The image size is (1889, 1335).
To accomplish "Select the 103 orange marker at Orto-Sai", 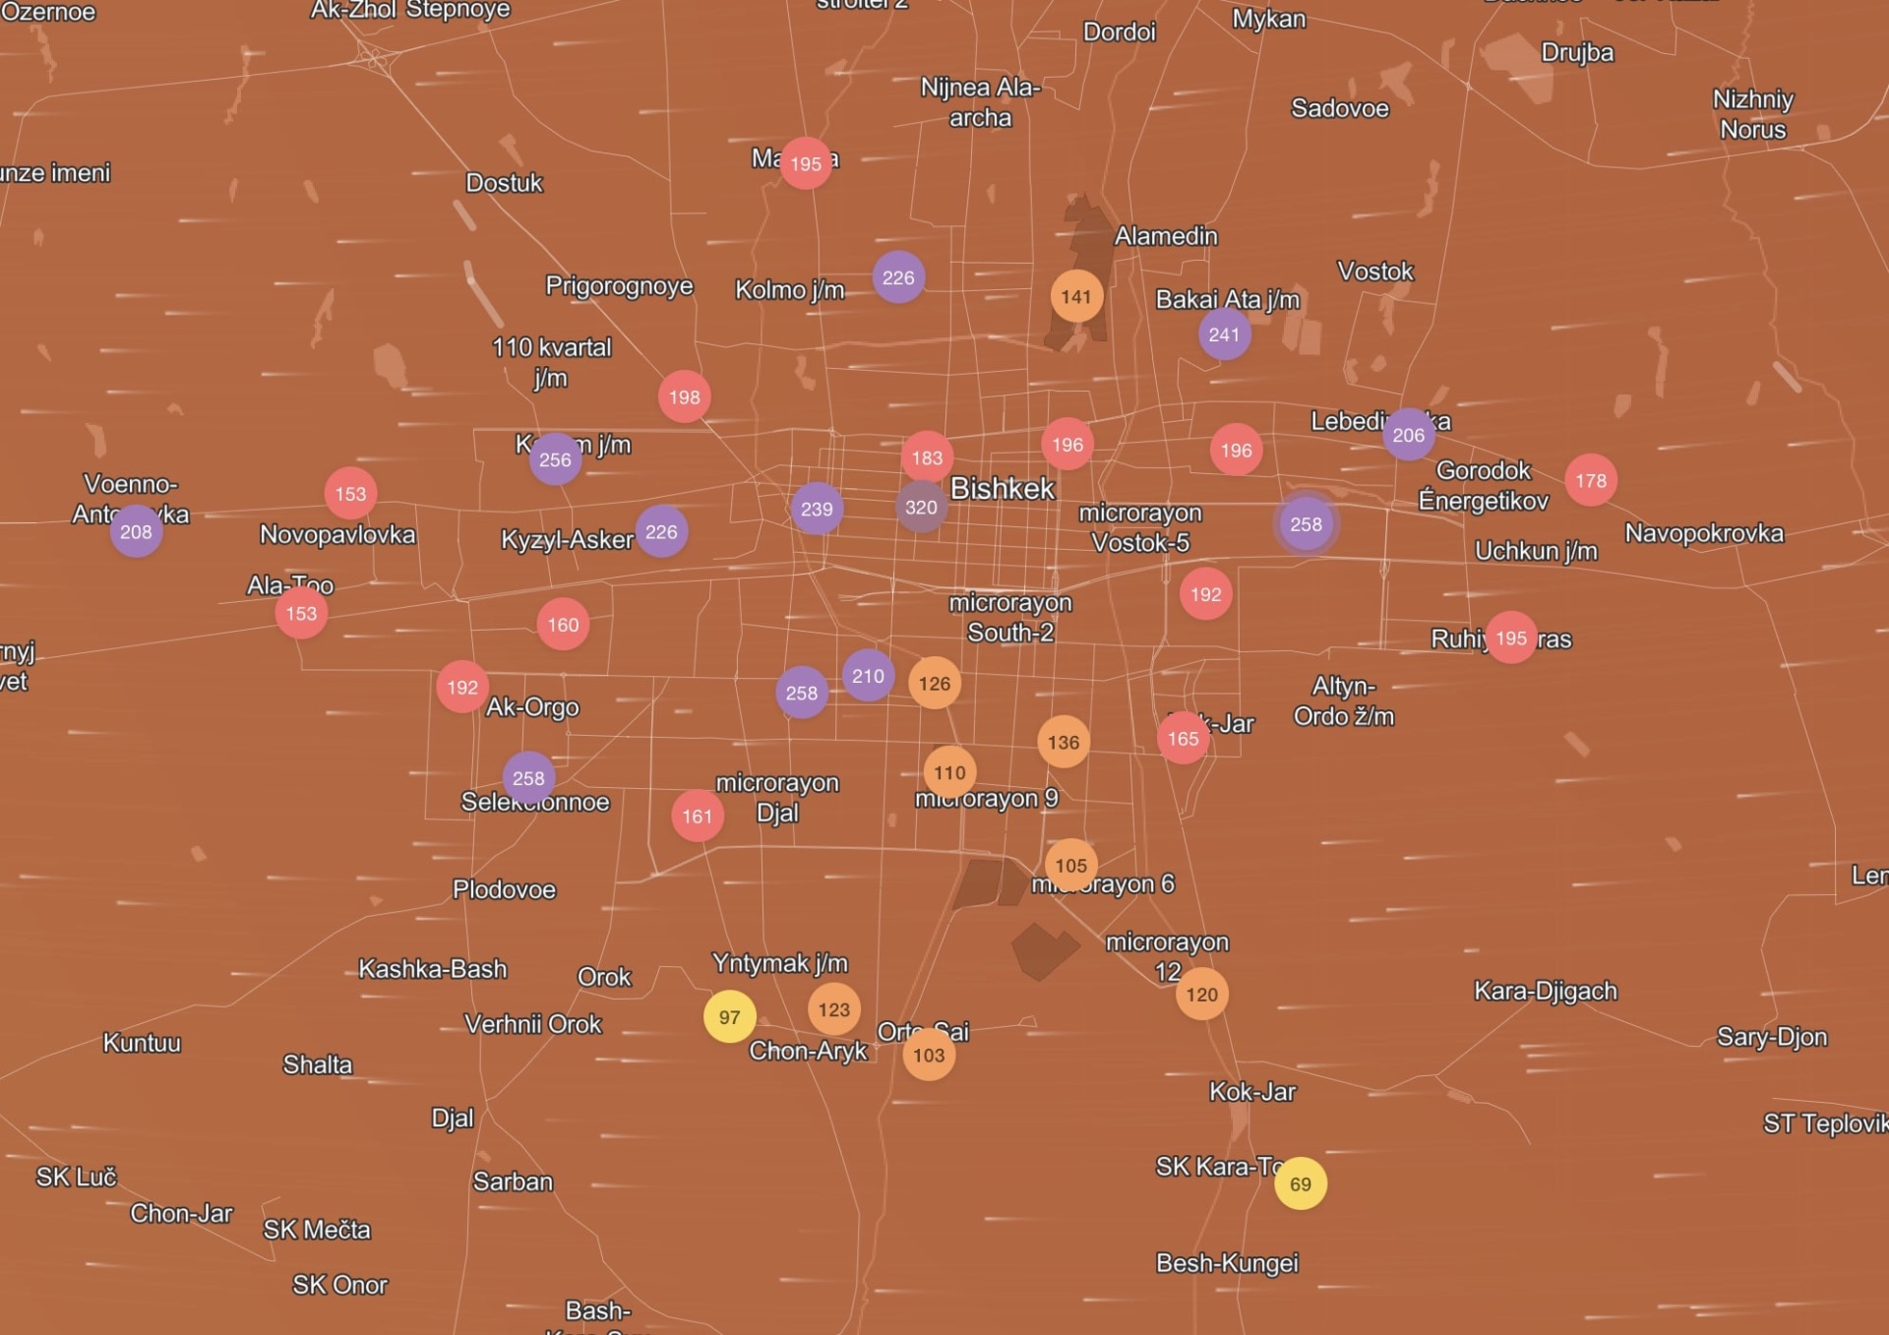I will [928, 1055].
